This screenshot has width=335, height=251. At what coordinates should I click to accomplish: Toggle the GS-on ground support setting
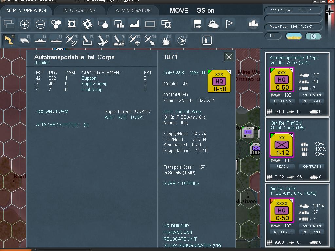point(205,11)
